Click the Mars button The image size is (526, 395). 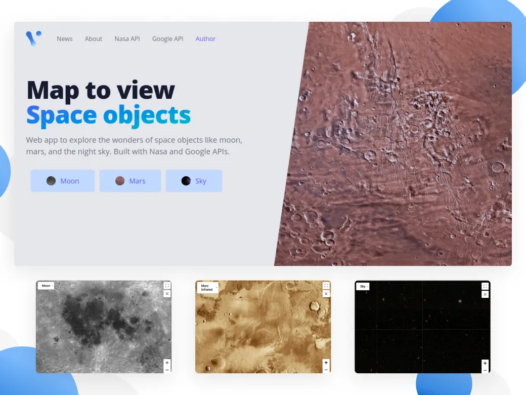(130, 181)
